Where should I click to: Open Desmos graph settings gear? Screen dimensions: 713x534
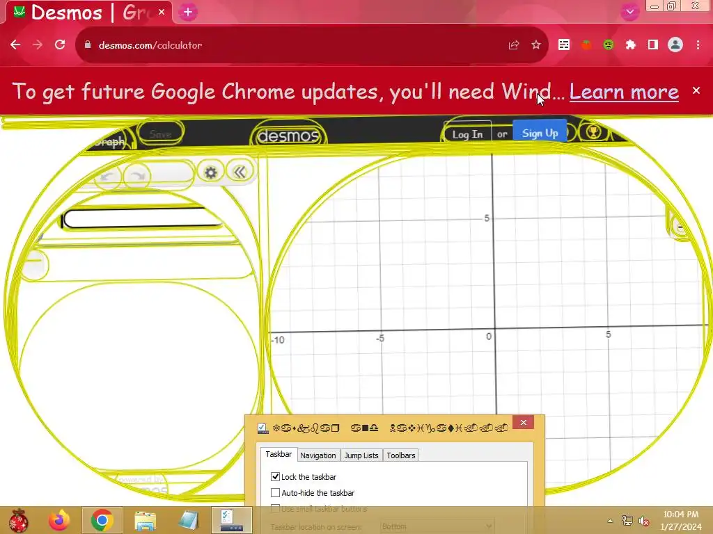coord(210,172)
